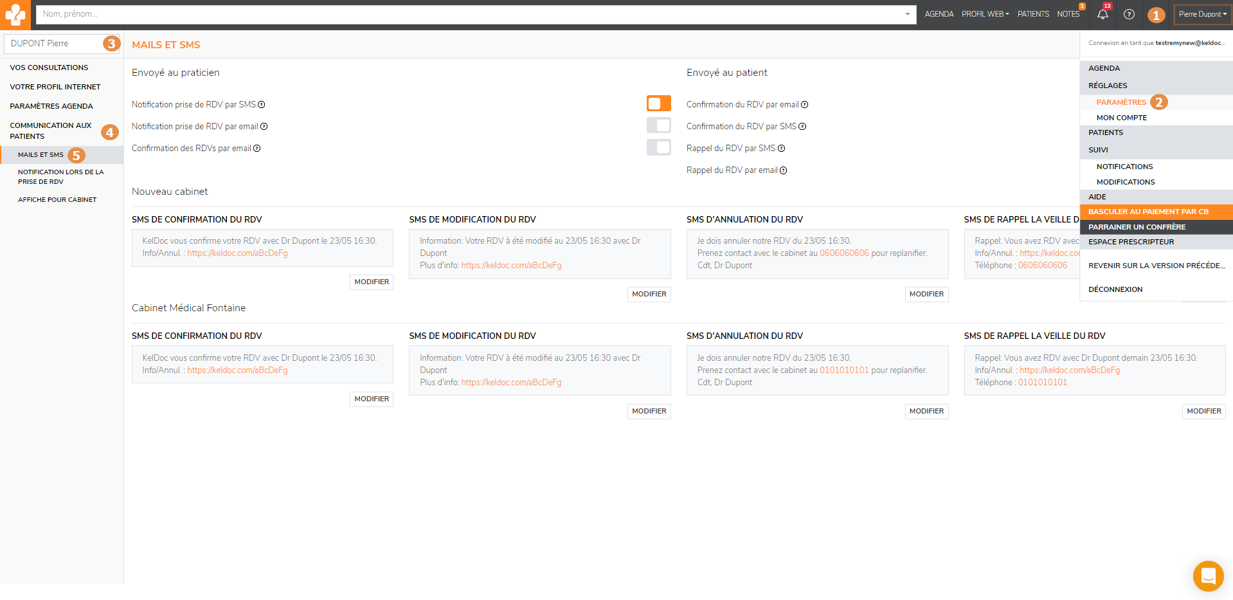
Task: Click the help question mark icon
Action: [1129, 14]
